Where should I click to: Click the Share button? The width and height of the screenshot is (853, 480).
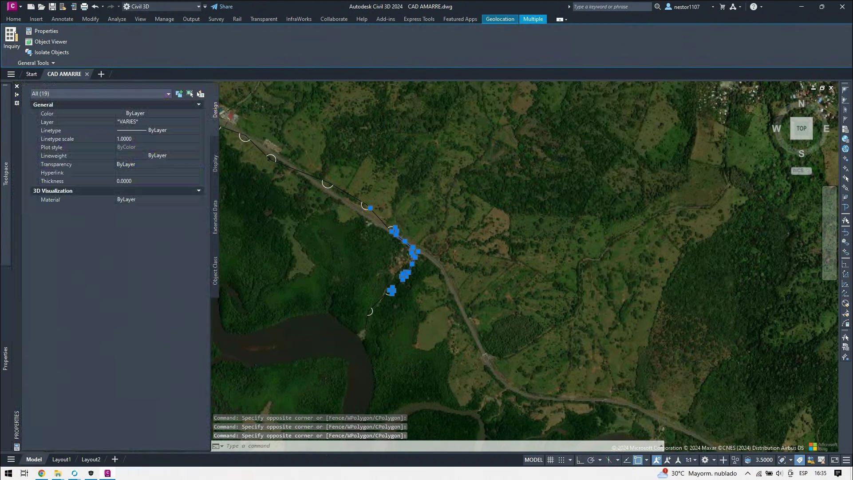[221, 7]
